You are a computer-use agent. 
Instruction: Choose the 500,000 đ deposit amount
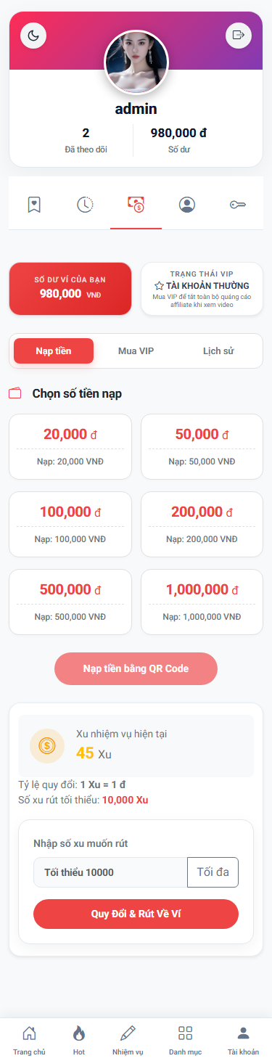tap(70, 602)
